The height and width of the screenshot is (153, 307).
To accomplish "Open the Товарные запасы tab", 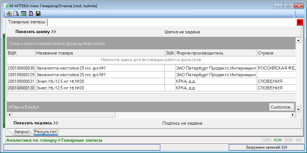I will 27,22.
